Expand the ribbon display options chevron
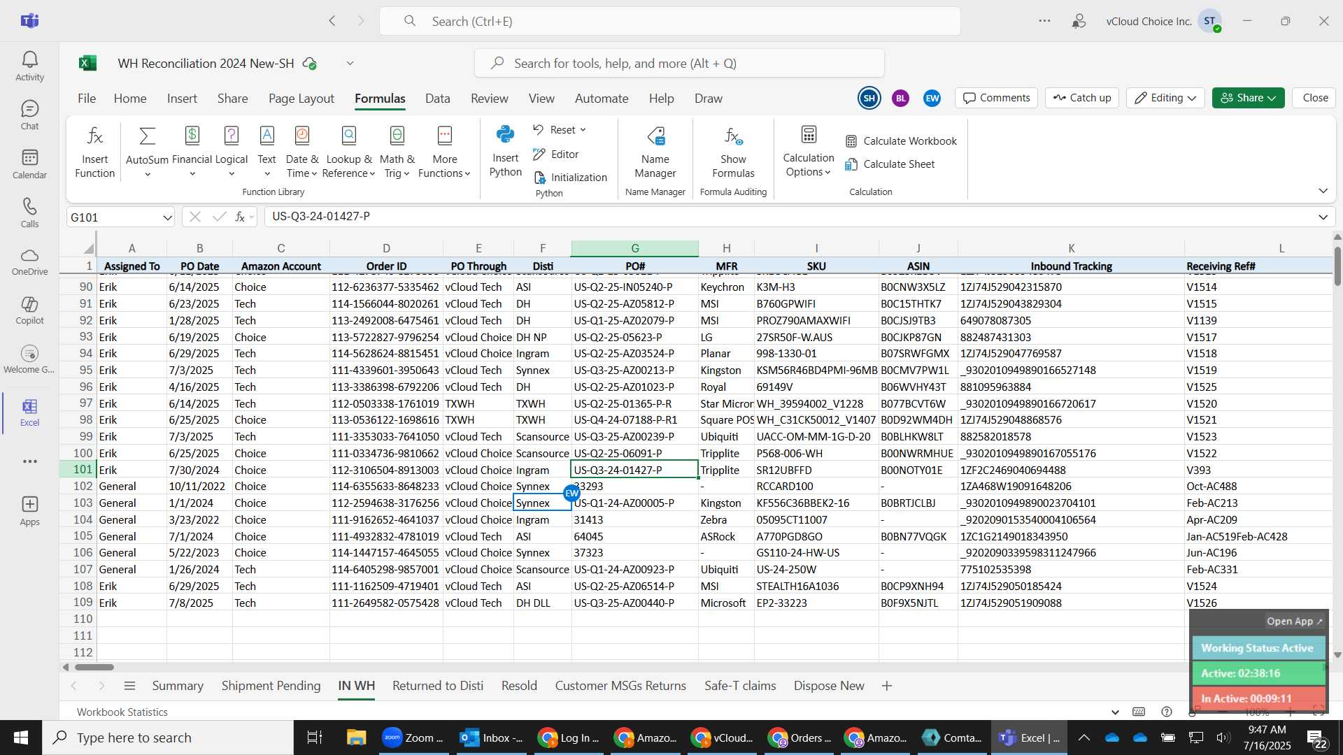This screenshot has width=1343, height=755. (1323, 191)
